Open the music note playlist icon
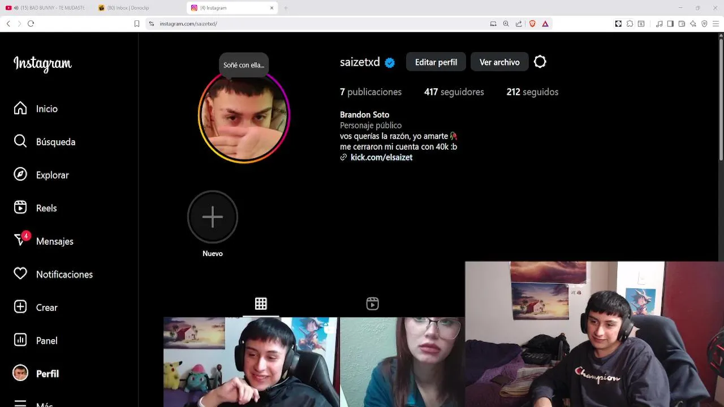The width and height of the screenshot is (724, 407). 659,24
